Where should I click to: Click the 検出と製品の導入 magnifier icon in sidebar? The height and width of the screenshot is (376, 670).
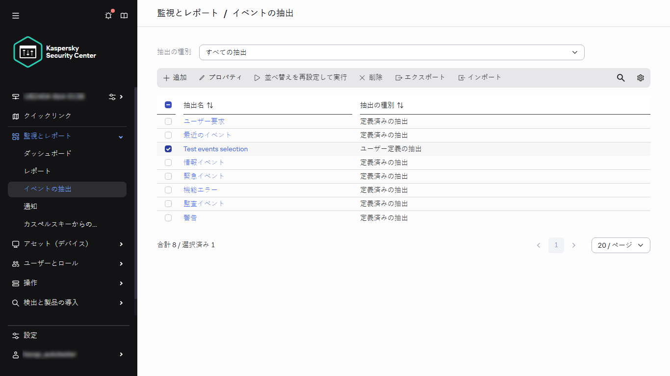[15, 303]
